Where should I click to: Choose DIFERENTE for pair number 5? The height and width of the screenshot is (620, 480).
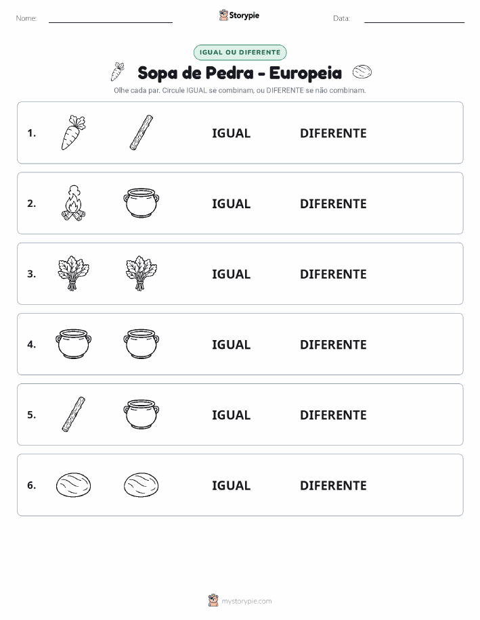click(333, 414)
